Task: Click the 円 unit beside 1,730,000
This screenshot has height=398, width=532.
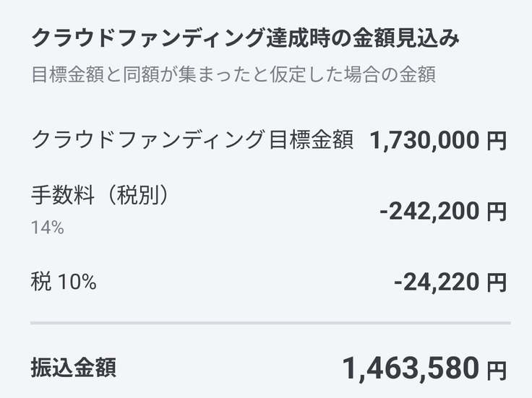Action: (496, 141)
